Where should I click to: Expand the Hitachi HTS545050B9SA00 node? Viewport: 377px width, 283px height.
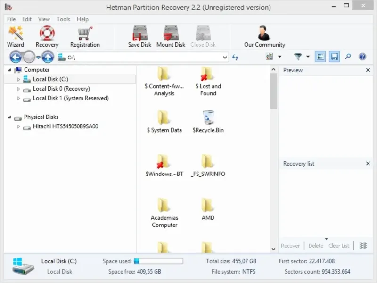point(18,126)
